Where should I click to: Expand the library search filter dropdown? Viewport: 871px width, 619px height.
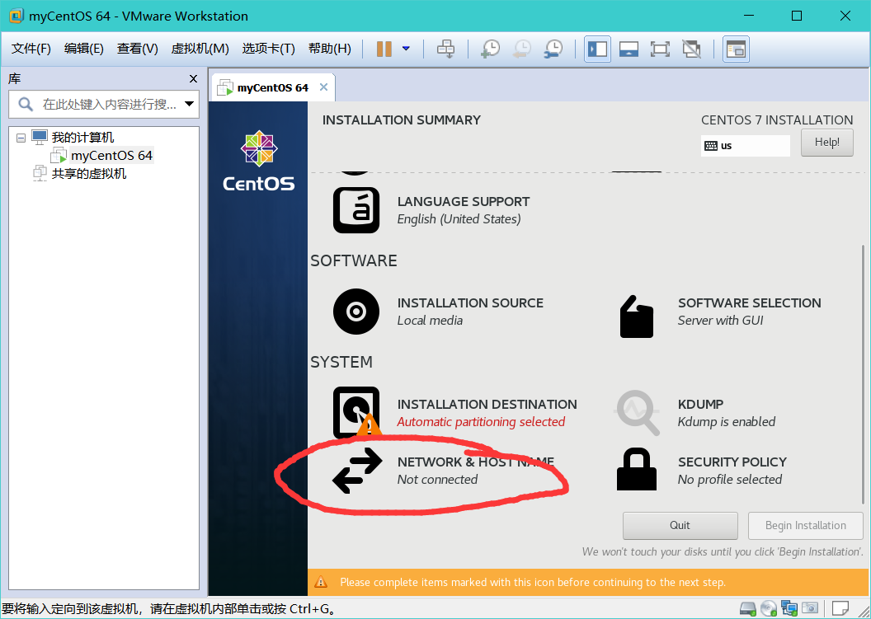click(190, 104)
